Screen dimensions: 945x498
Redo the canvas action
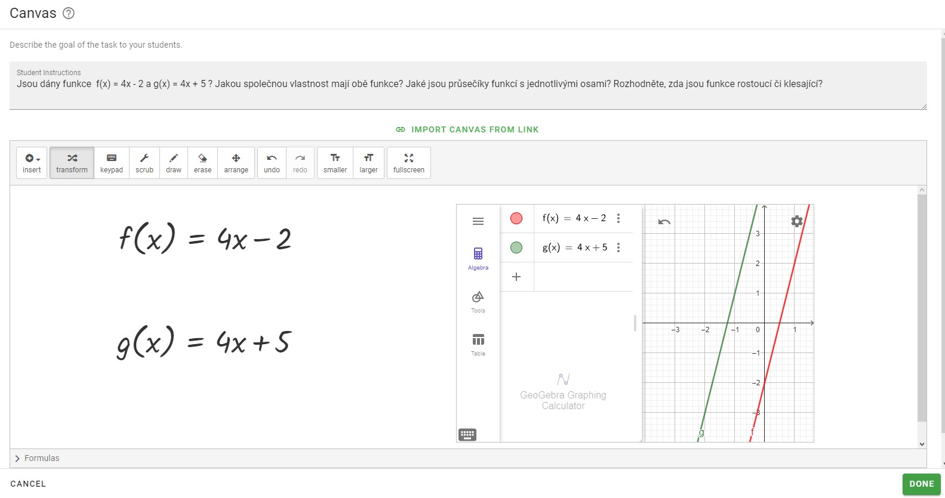(300, 163)
